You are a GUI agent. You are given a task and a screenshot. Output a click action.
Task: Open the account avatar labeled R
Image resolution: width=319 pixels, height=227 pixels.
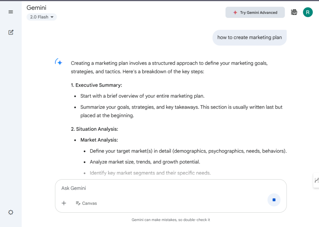point(308,12)
